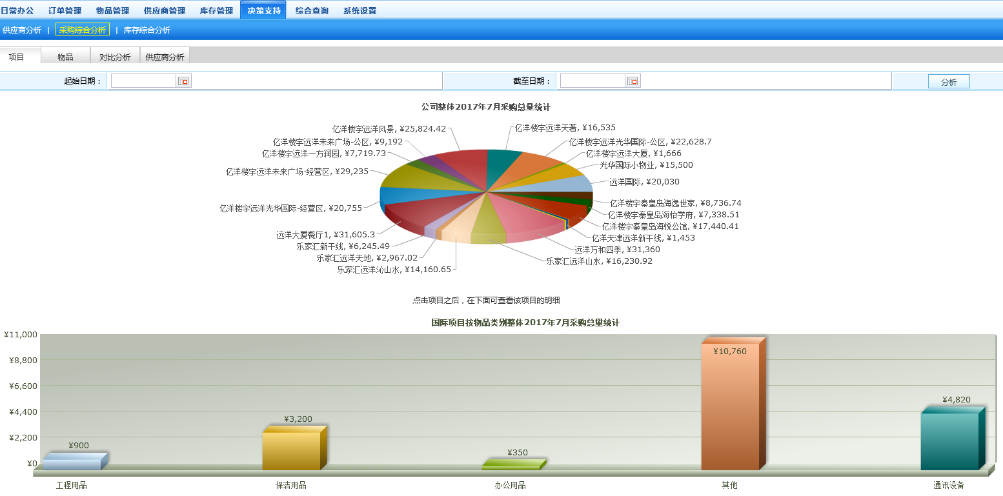The image size is (1003, 496).
Task: Select the 保洁用品 bar showing ¥3,200
Action: pyautogui.click(x=294, y=448)
